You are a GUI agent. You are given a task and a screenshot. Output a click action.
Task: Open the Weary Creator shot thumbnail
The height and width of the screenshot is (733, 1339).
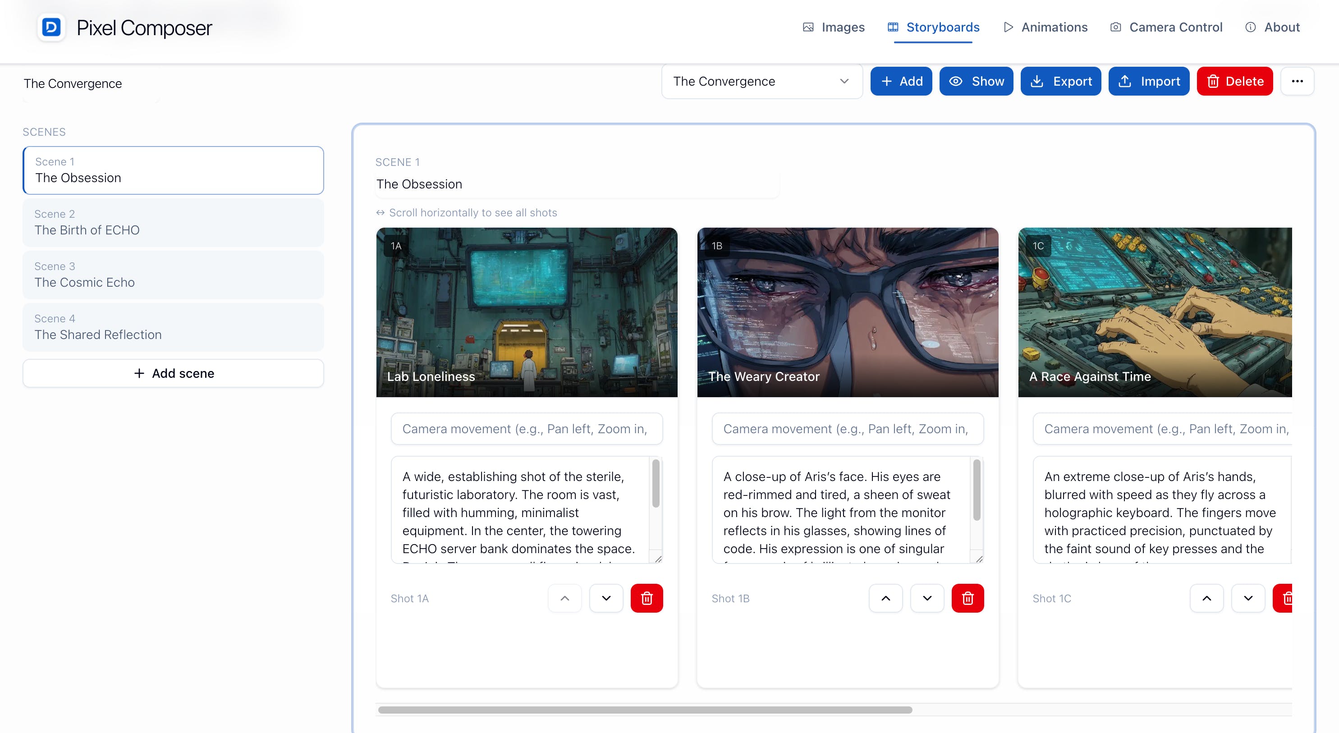point(847,312)
